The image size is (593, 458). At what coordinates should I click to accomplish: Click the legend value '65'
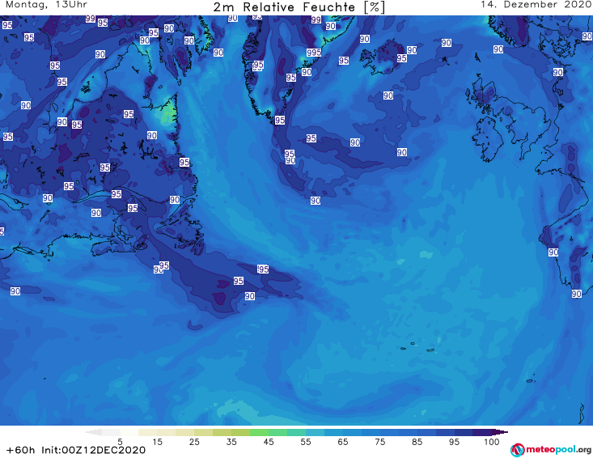click(x=343, y=442)
